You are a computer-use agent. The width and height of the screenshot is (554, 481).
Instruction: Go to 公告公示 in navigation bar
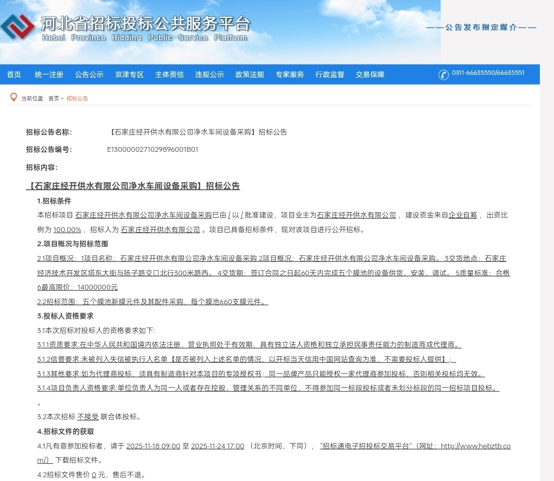[89, 75]
